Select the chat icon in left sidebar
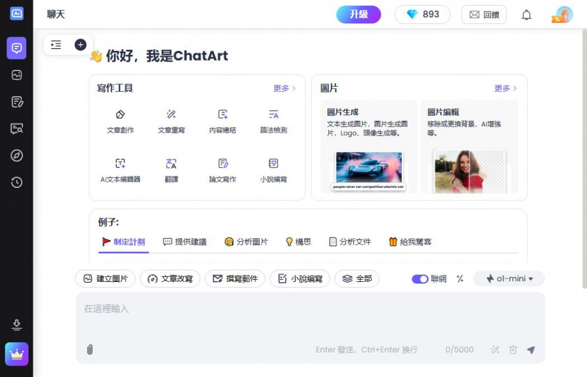587x377 pixels. click(17, 48)
